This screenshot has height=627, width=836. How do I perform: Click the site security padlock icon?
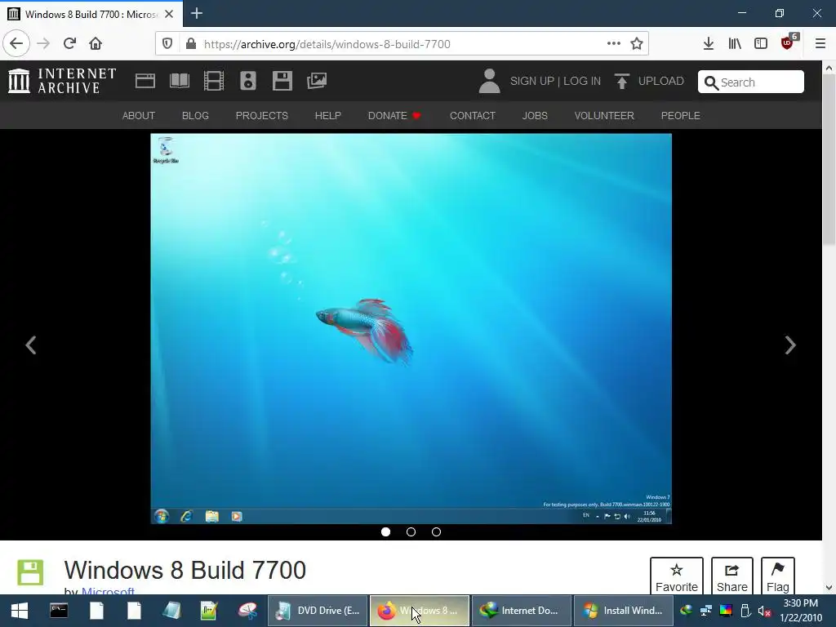191,44
